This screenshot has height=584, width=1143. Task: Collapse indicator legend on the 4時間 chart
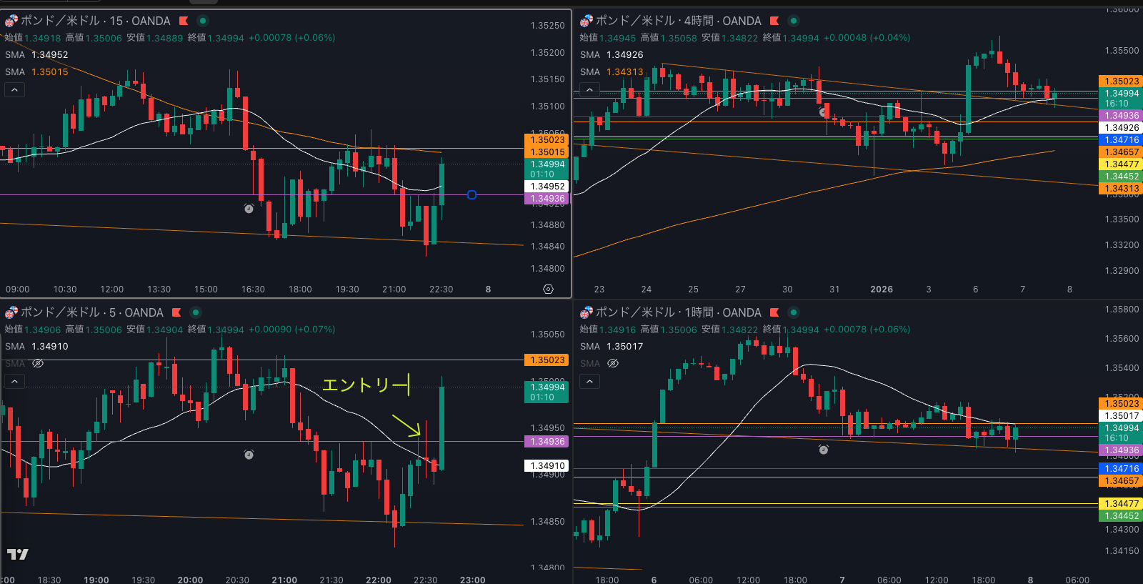(589, 90)
